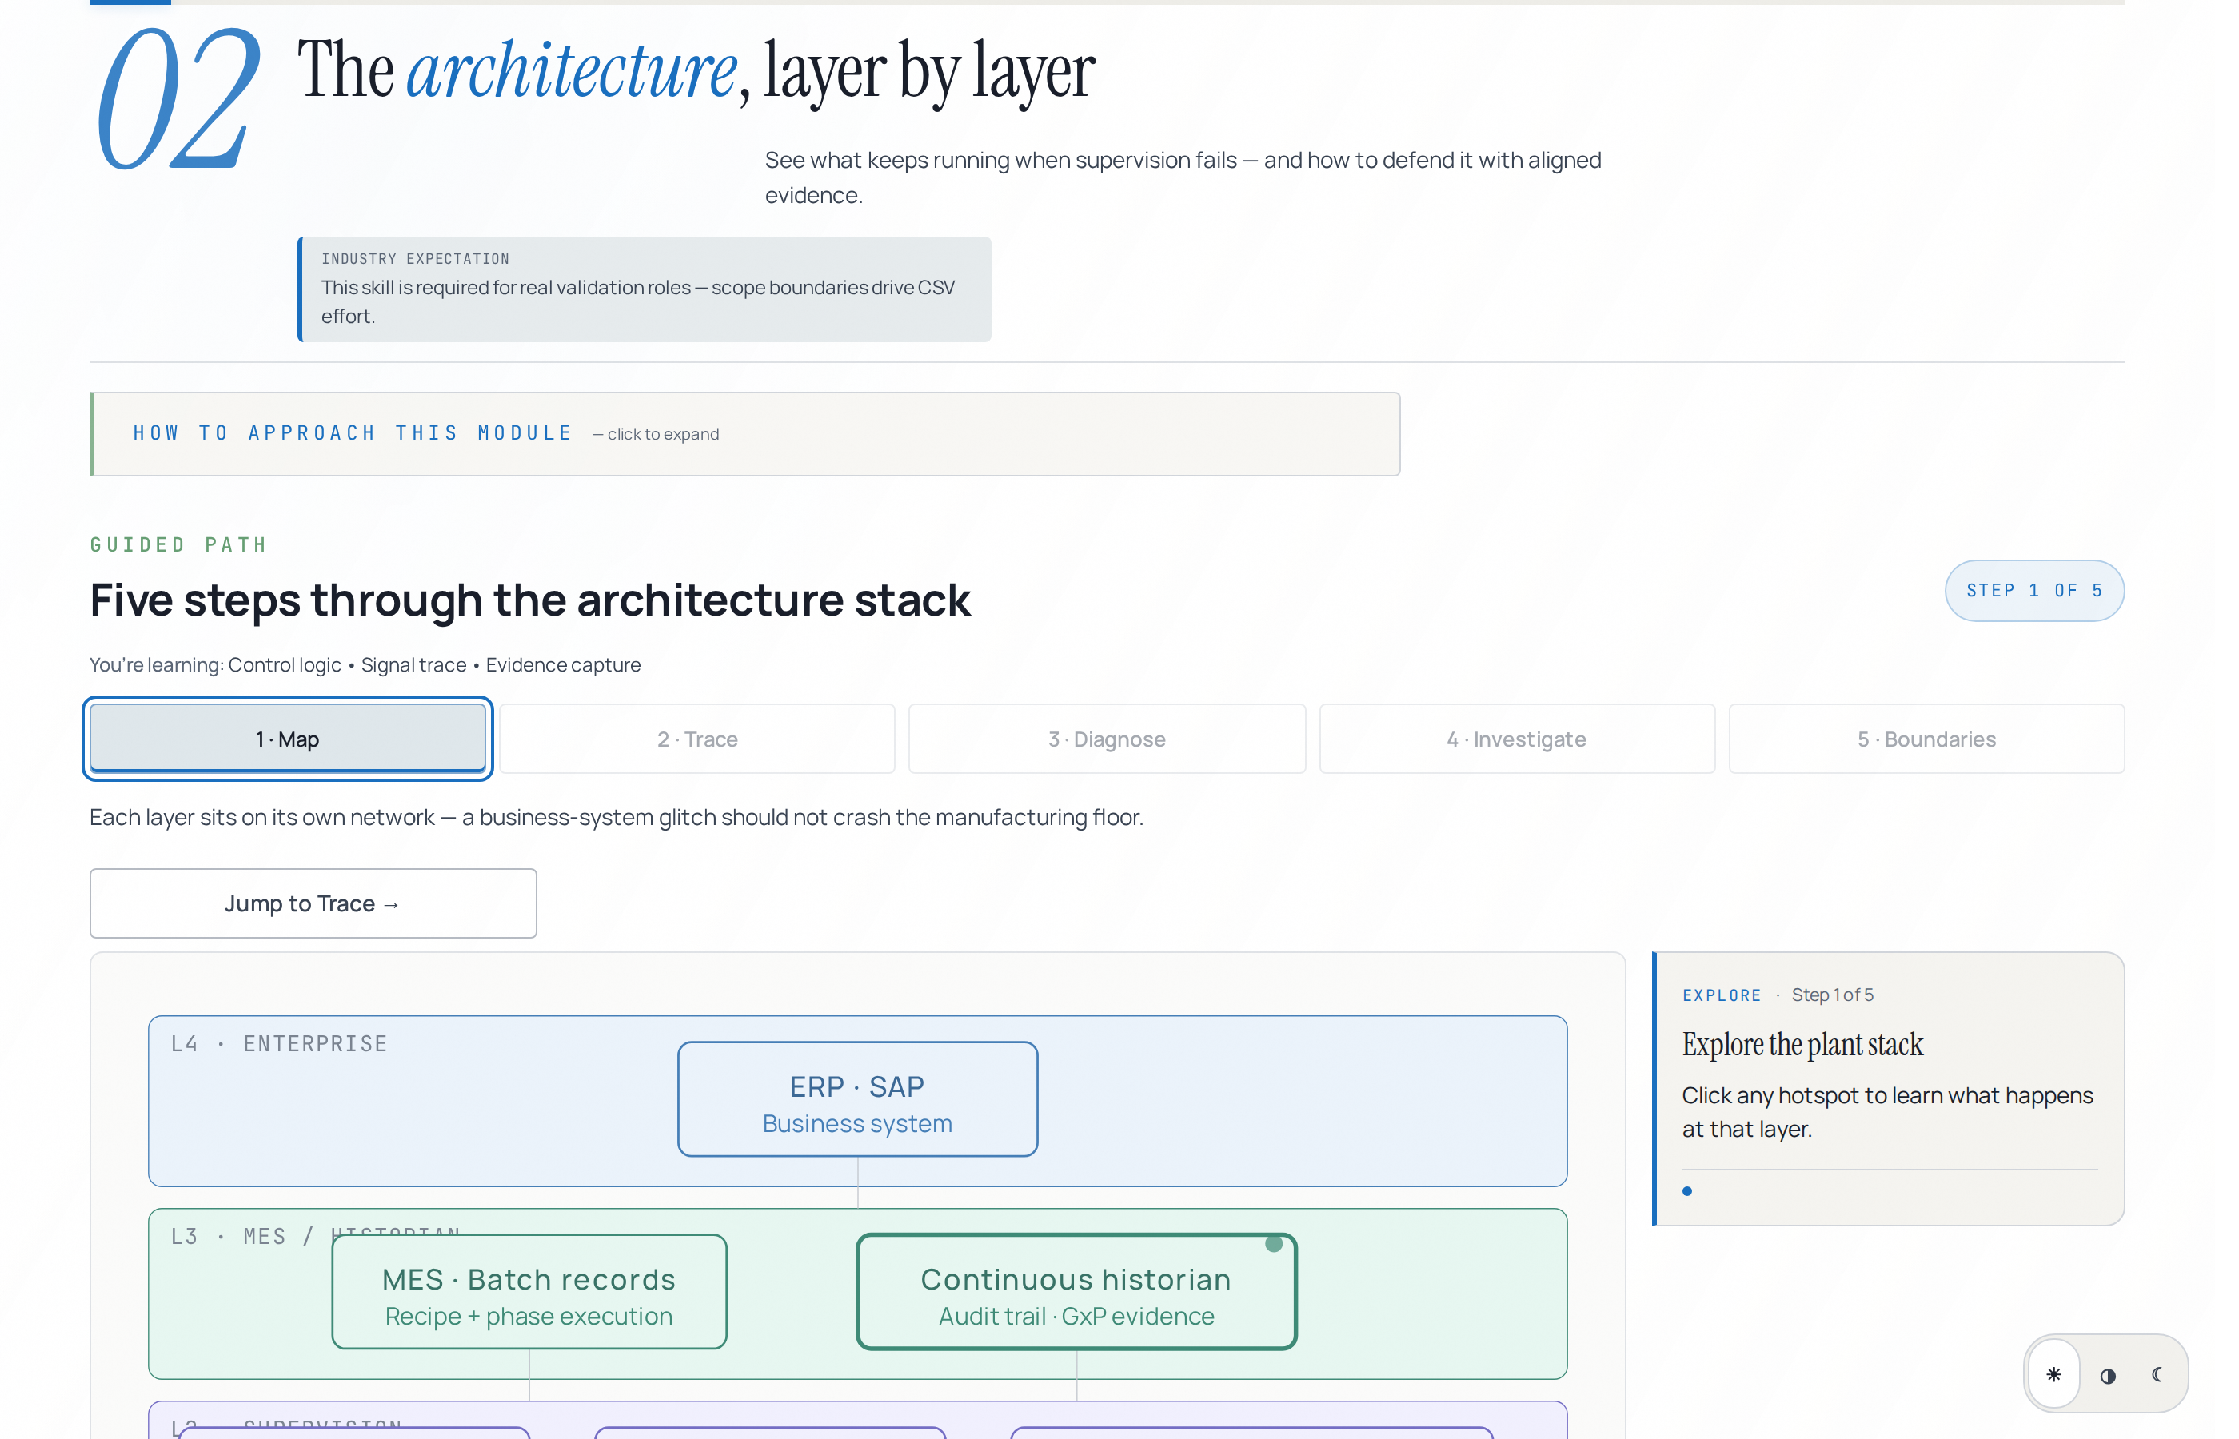Select the ERP · SAP hotspot
The width and height of the screenshot is (2239, 1439).
tap(858, 1100)
